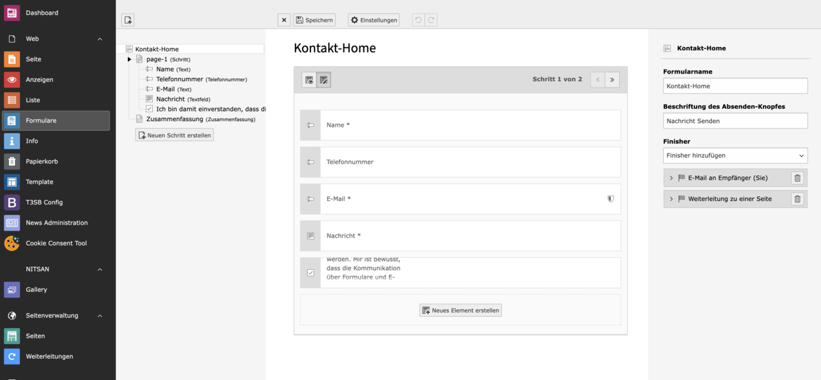Toggle the checkbox preview in the consent field
821x380 pixels.
tap(310, 272)
